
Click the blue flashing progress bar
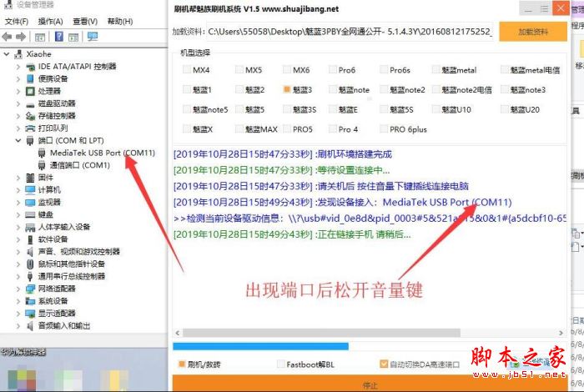(260, 346)
